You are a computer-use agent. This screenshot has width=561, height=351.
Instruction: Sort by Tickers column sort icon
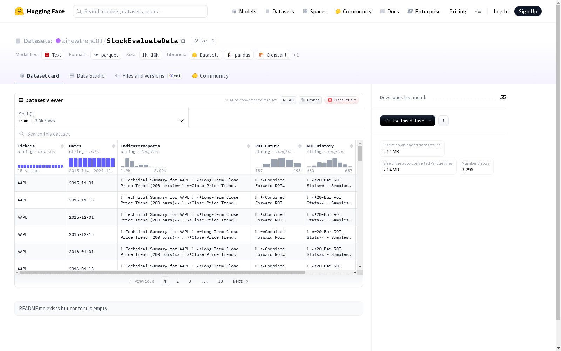pos(62,146)
